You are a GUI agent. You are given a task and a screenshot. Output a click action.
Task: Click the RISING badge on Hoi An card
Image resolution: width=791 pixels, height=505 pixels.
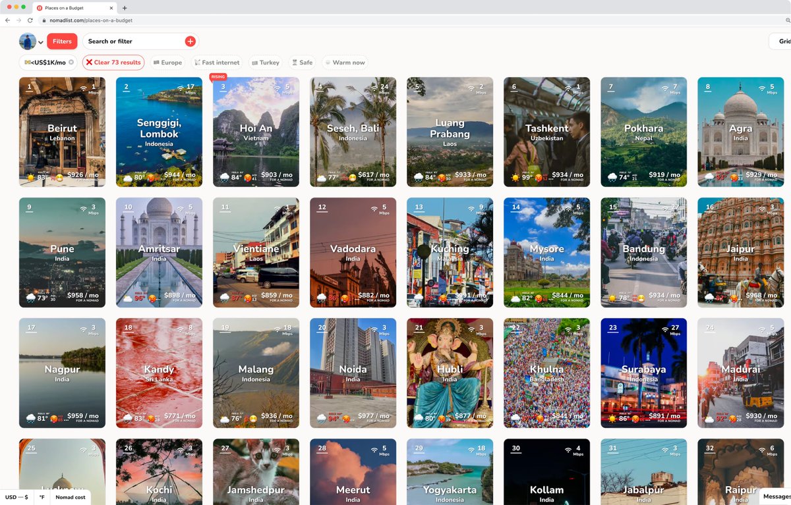(218, 77)
